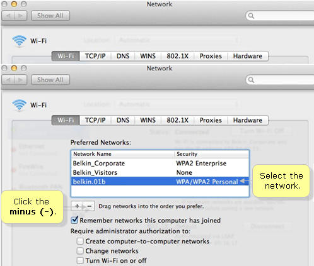Enable the Change networks checkbox
The width and height of the screenshot is (314, 266).
(x=80, y=251)
